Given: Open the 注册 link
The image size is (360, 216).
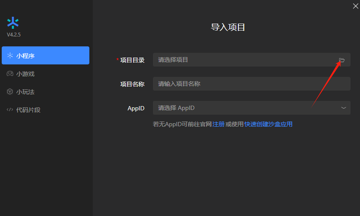Looking at the screenshot, I should pos(219,124).
